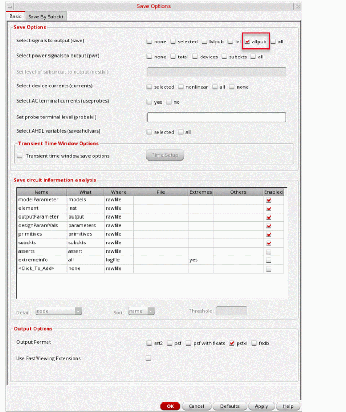Viewport: 346px width, 412px height.
Task: Select the <Click_To_Add> name cell
Action: 42,268
